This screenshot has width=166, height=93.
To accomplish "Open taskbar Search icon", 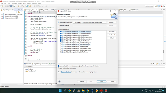I will (65, 91).
